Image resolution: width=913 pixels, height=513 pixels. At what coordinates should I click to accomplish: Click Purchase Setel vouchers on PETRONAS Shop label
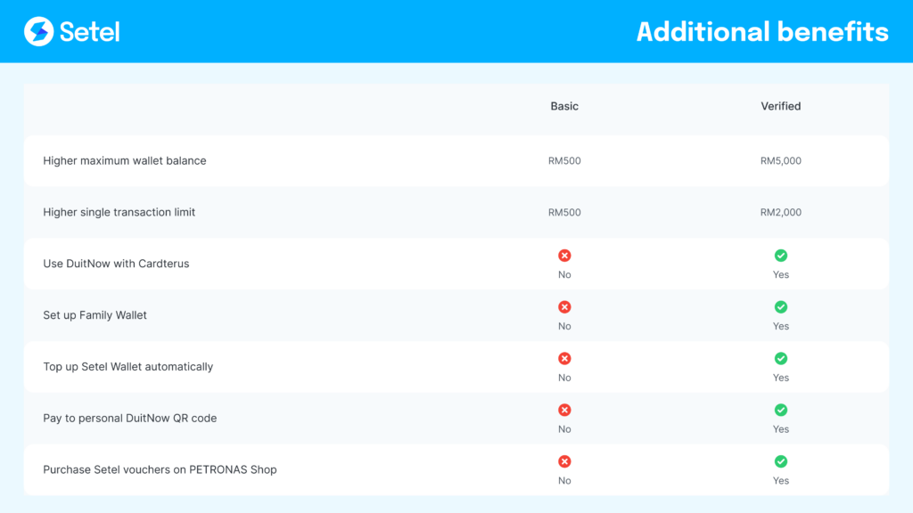pyautogui.click(x=160, y=469)
